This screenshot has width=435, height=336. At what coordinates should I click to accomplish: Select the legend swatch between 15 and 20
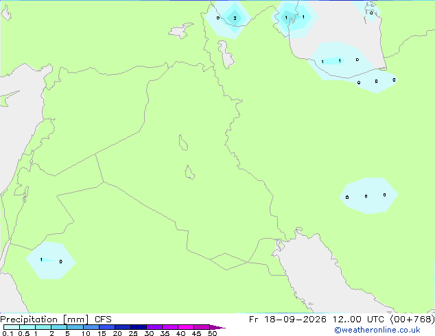pos(107,327)
